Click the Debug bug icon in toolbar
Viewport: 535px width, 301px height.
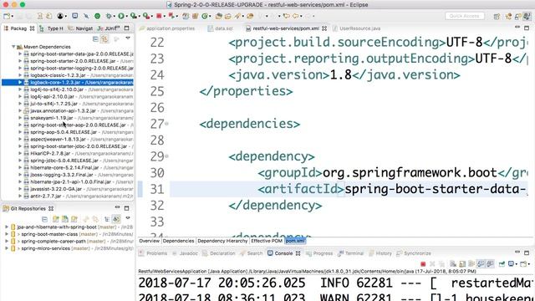109,16
